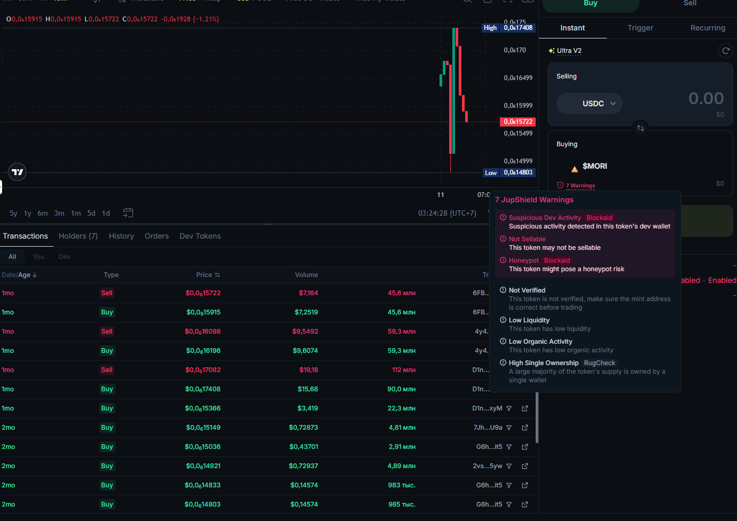Click maker address 7Jh...U9a
Screen dimensions: 737x521
point(488,428)
